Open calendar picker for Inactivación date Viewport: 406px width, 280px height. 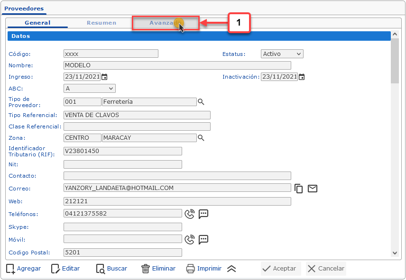point(302,77)
